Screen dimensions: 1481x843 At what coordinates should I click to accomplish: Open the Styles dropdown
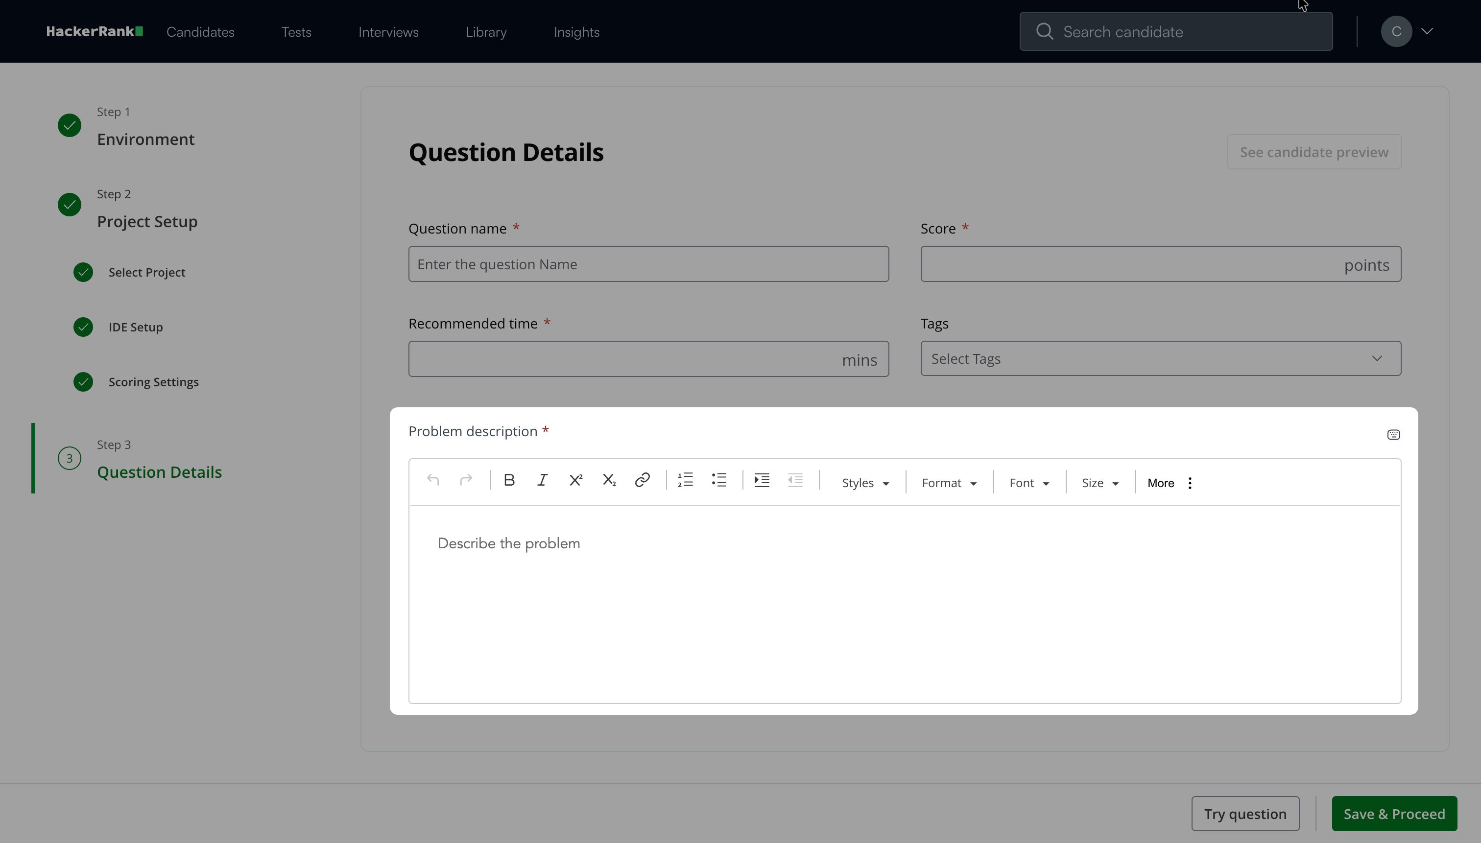pyautogui.click(x=865, y=483)
